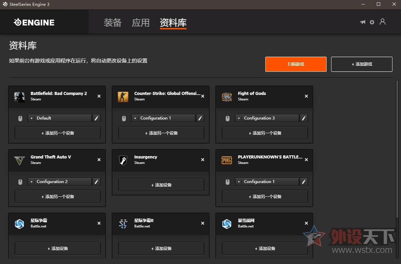Viewport: 401px width, 264px height.
Task: Remove 星际争霸II from the library
Action: point(203,223)
